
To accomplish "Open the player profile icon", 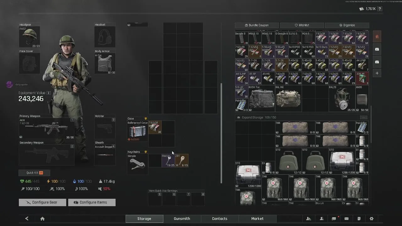I will coord(322,218).
